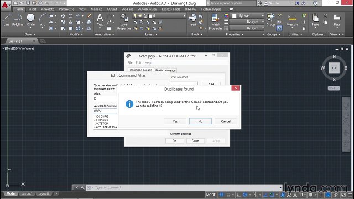Image resolution: width=354 pixels, height=199 pixels.
Task: Click the TOP face of ViewCube
Action: pyautogui.click(x=334, y=68)
